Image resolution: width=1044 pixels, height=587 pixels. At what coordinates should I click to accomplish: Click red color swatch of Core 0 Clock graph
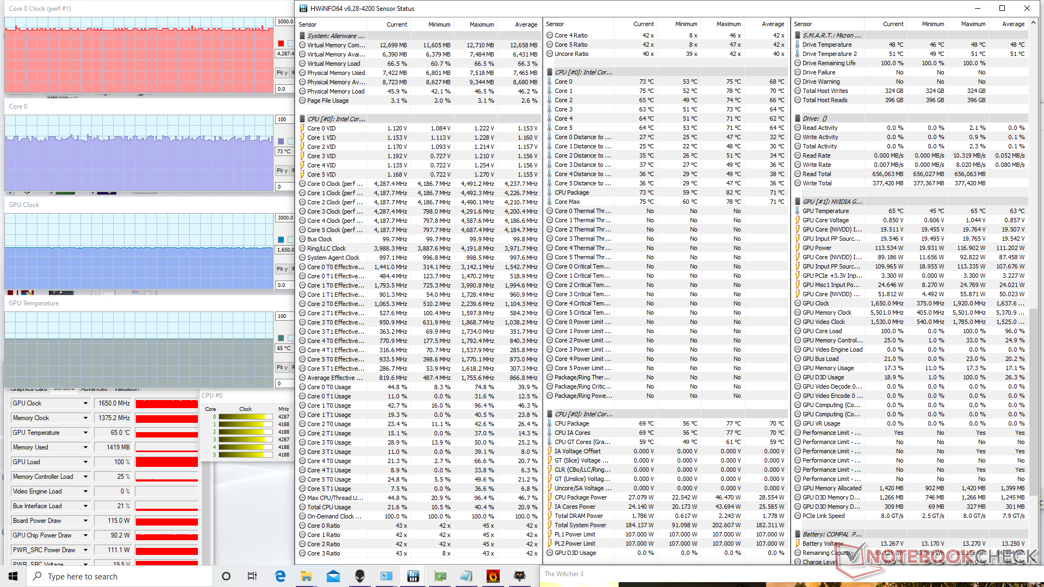click(x=281, y=43)
